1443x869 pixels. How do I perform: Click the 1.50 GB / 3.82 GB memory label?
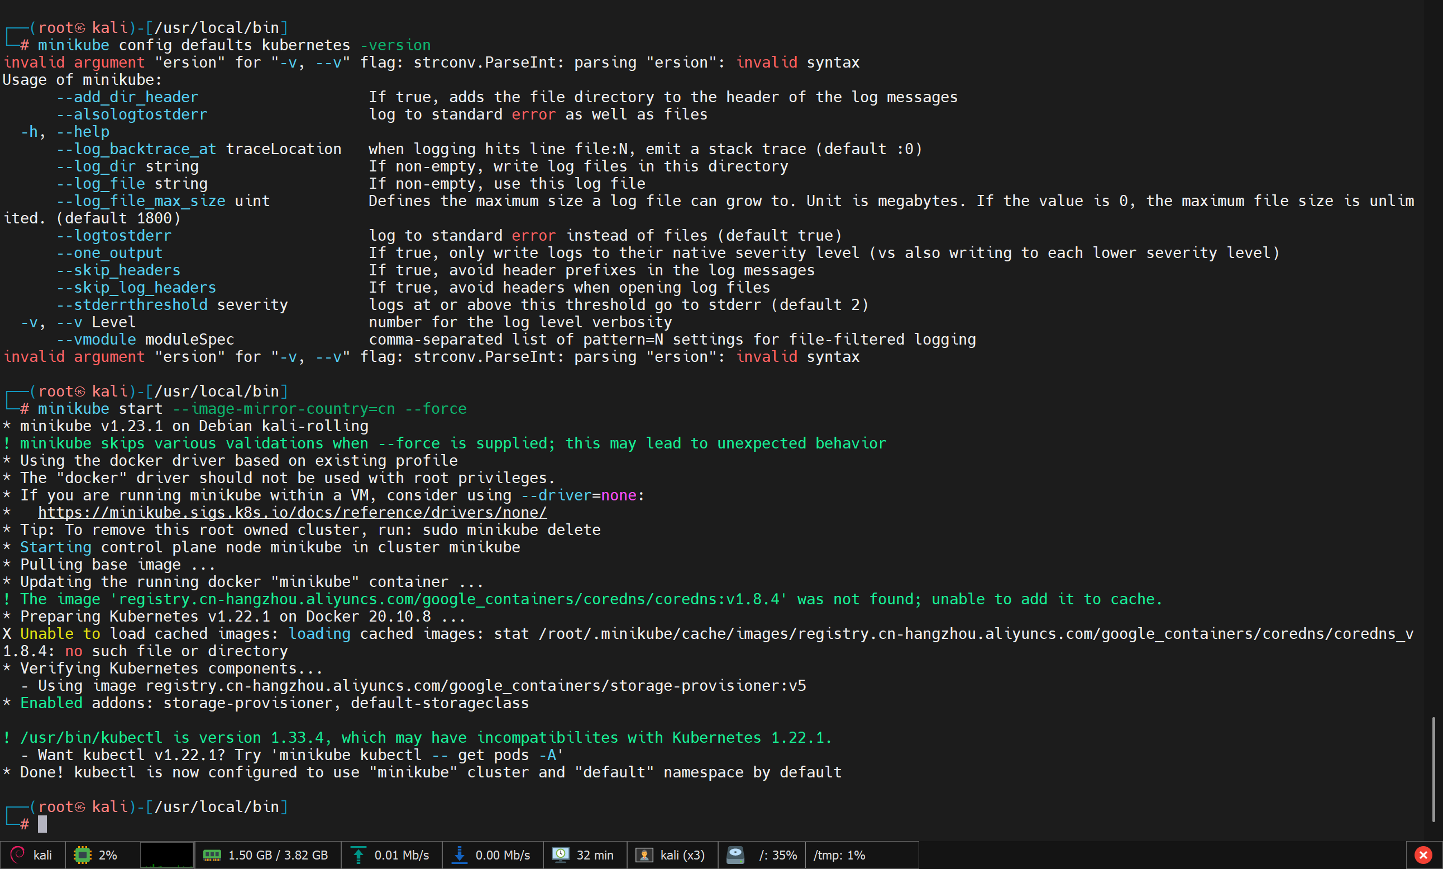278,855
